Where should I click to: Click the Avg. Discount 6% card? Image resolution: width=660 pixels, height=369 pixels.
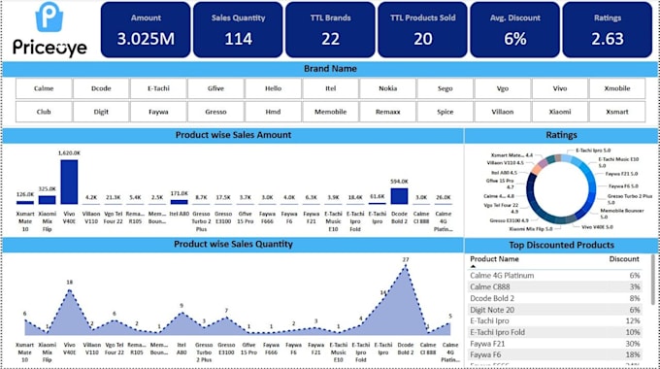point(515,29)
